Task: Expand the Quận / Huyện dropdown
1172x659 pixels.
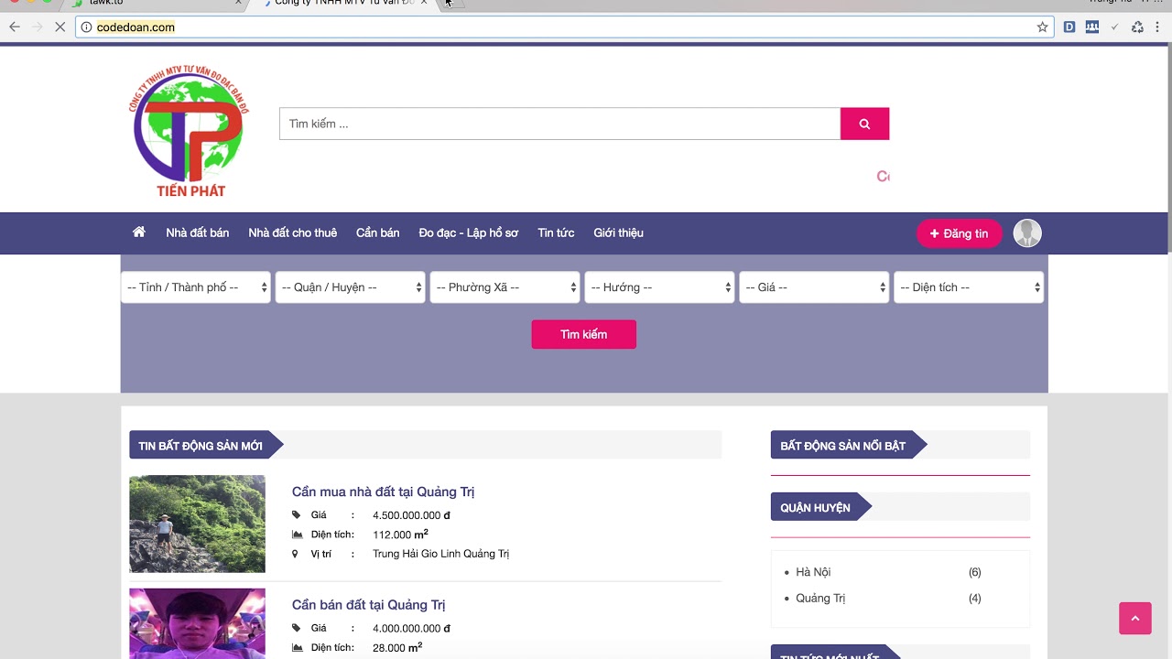Action: [351, 287]
